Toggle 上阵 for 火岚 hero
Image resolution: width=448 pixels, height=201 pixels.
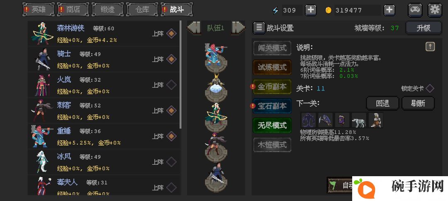coord(171,85)
